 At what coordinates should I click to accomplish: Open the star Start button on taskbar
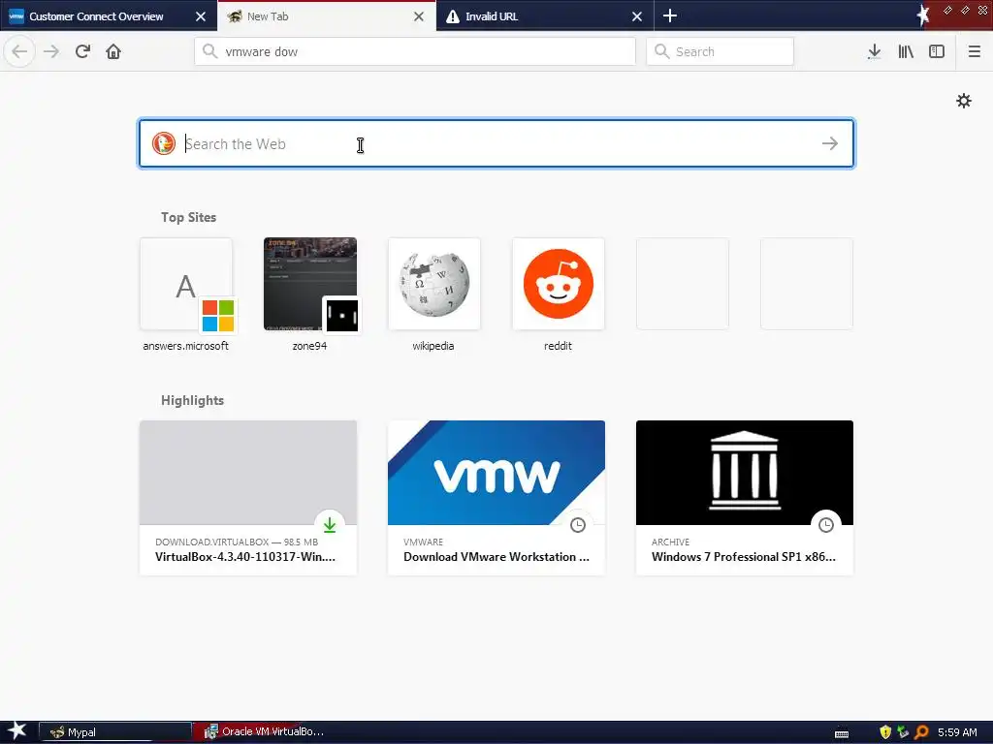(x=17, y=731)
